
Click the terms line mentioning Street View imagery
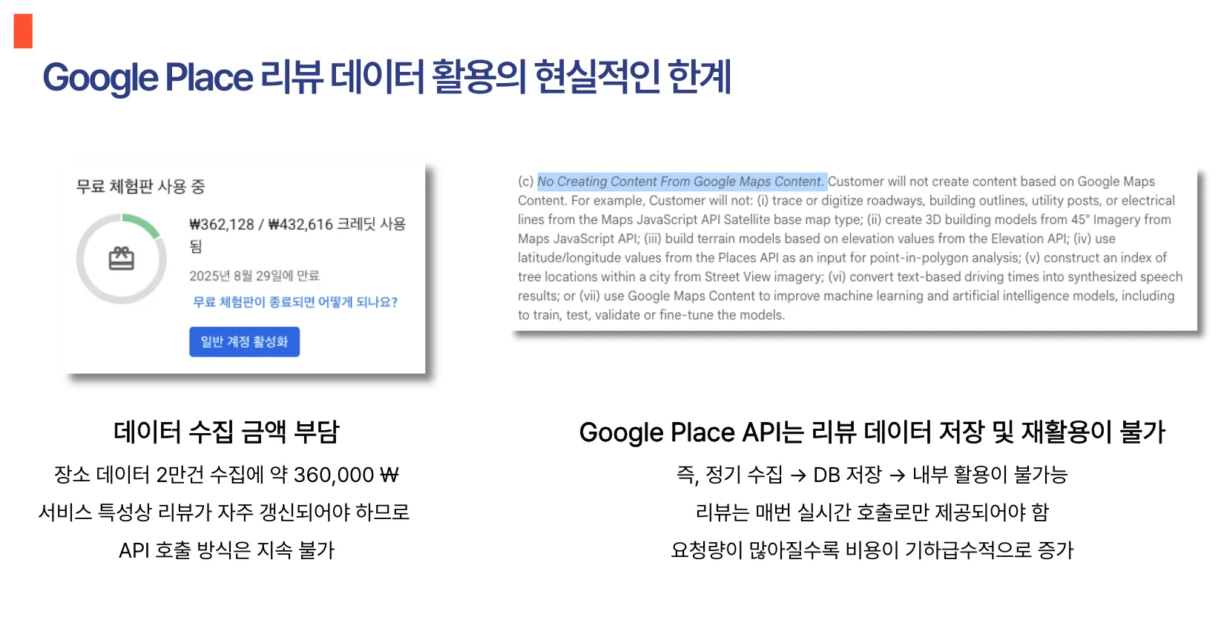(x=850, y=277)
